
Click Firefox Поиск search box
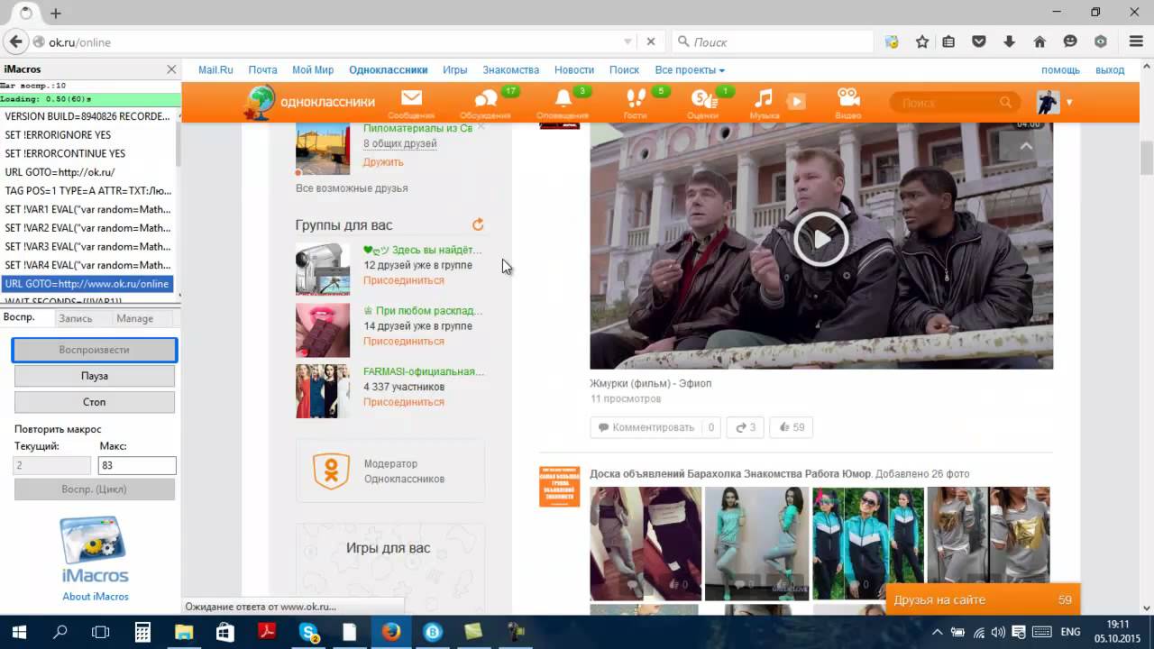773,41
